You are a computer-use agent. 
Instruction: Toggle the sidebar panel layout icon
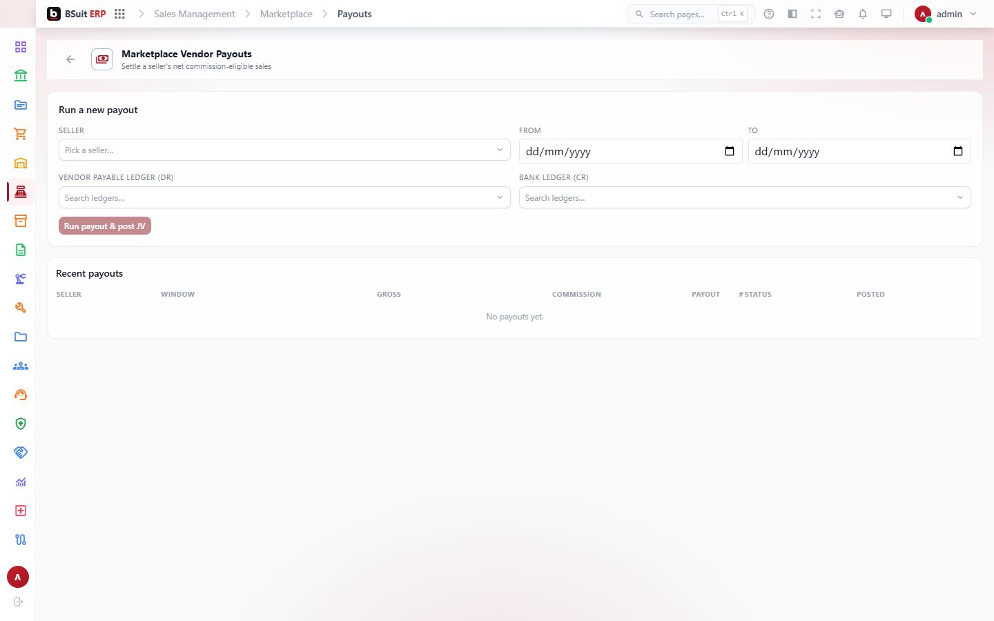[x=792, y=14]
